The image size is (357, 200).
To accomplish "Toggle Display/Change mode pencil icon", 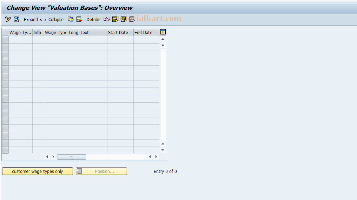I will (8, 19).
